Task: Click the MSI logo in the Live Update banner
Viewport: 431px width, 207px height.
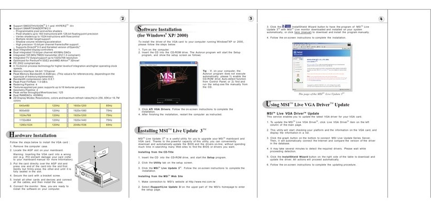Action: 299,52
